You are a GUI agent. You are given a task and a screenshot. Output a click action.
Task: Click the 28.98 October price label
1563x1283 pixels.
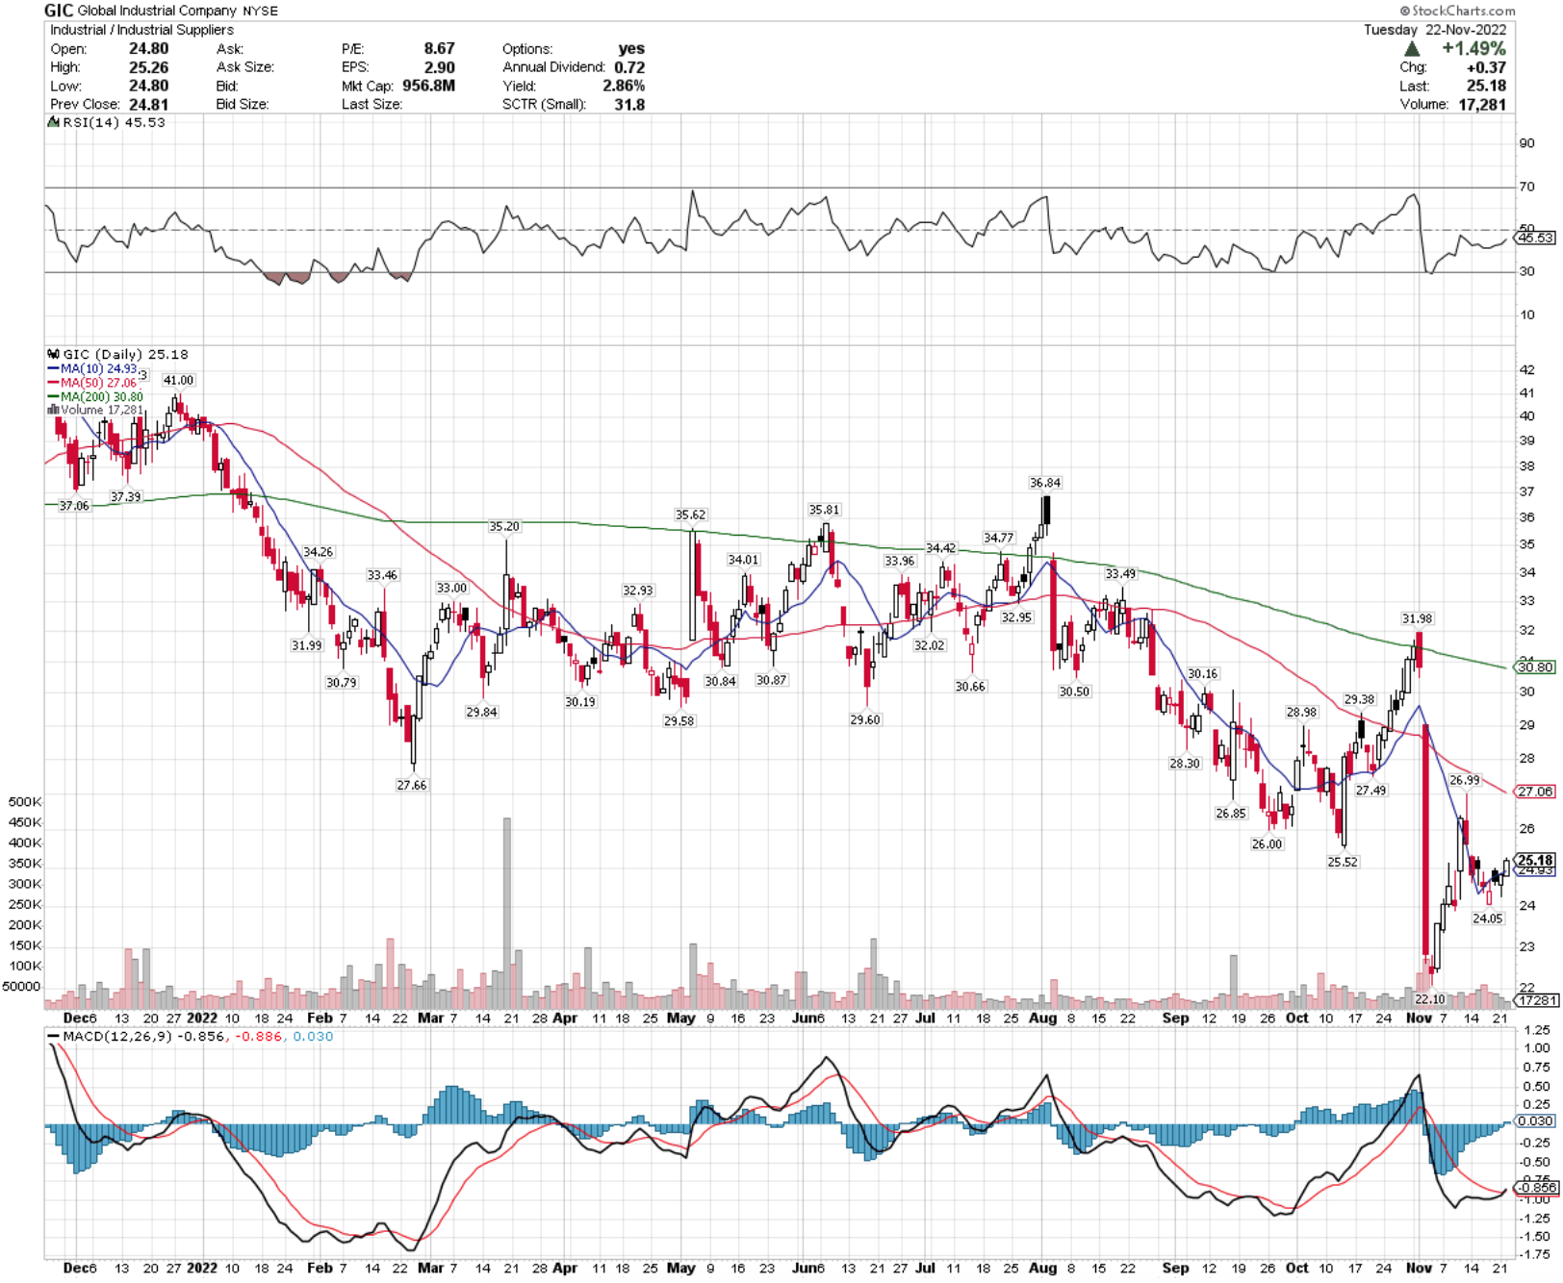coord(1301,713)
